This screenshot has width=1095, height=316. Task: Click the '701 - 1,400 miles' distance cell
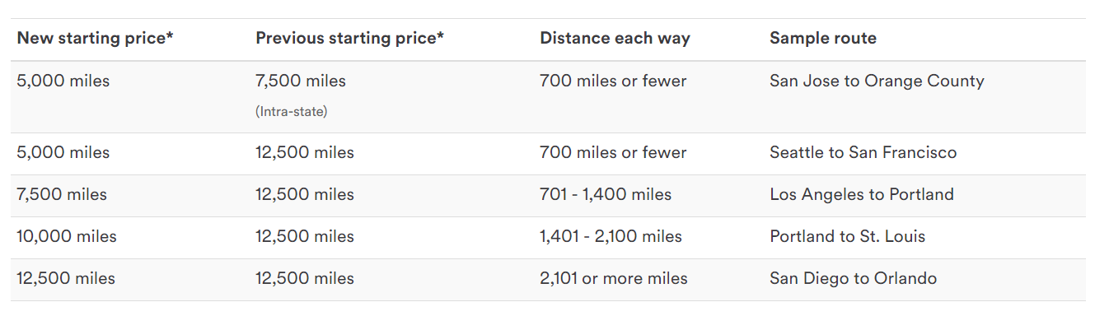pyautogui.click(x=606, y=195)
